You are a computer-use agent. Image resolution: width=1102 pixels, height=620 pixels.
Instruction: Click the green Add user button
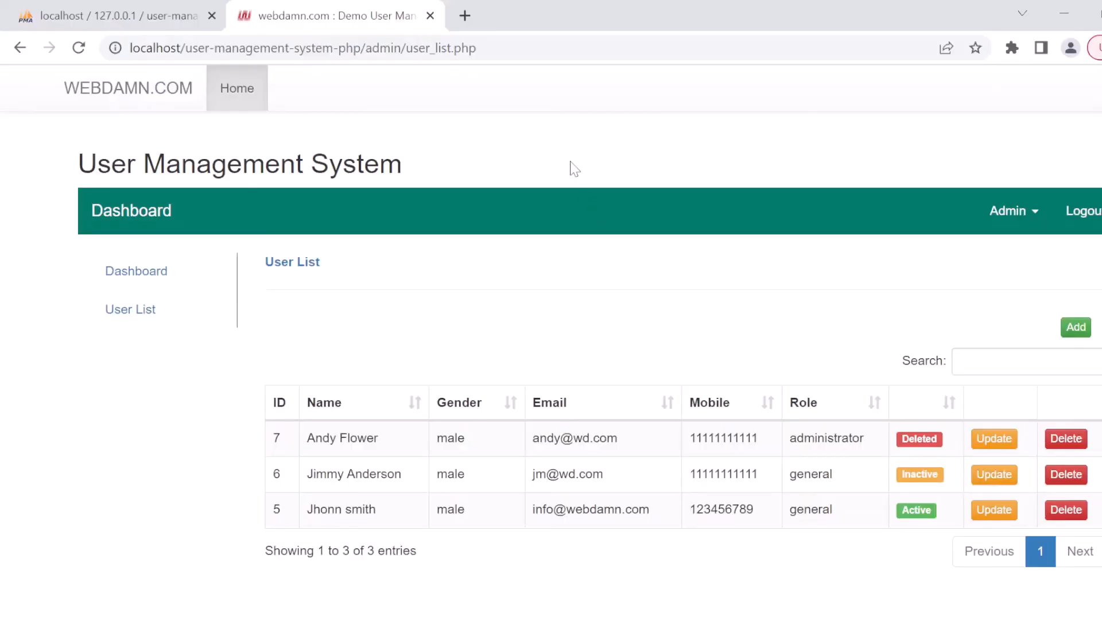[x=1076, y=327]
